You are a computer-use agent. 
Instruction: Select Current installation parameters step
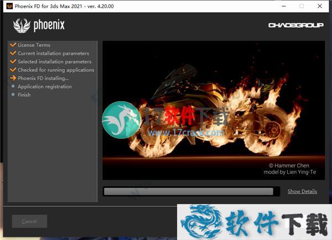53,53
